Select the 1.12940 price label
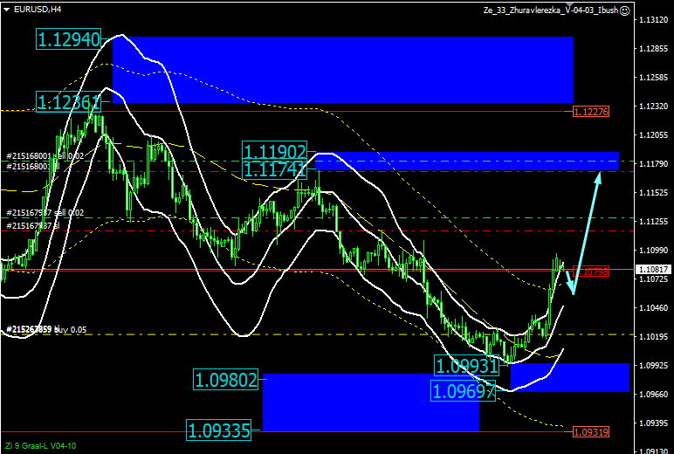674x454 pixels. point(69,38)
